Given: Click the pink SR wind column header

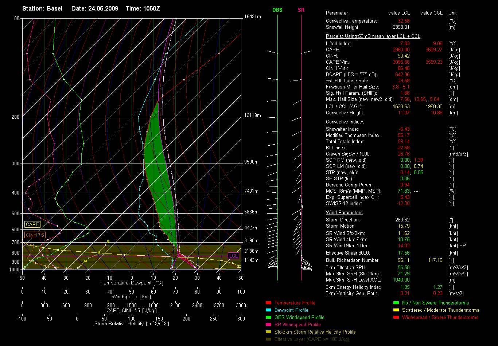Looking at the screenshot, I should (x=301, y=10).
